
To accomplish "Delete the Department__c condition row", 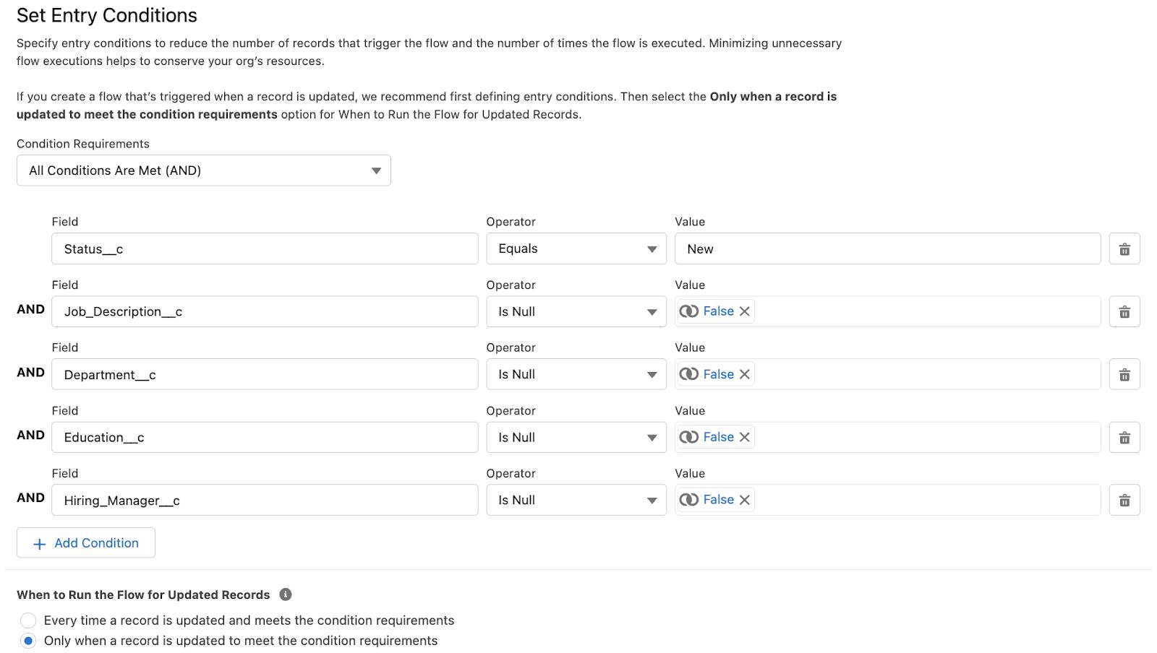I will pyautogui.click(x=1125, y=374).
